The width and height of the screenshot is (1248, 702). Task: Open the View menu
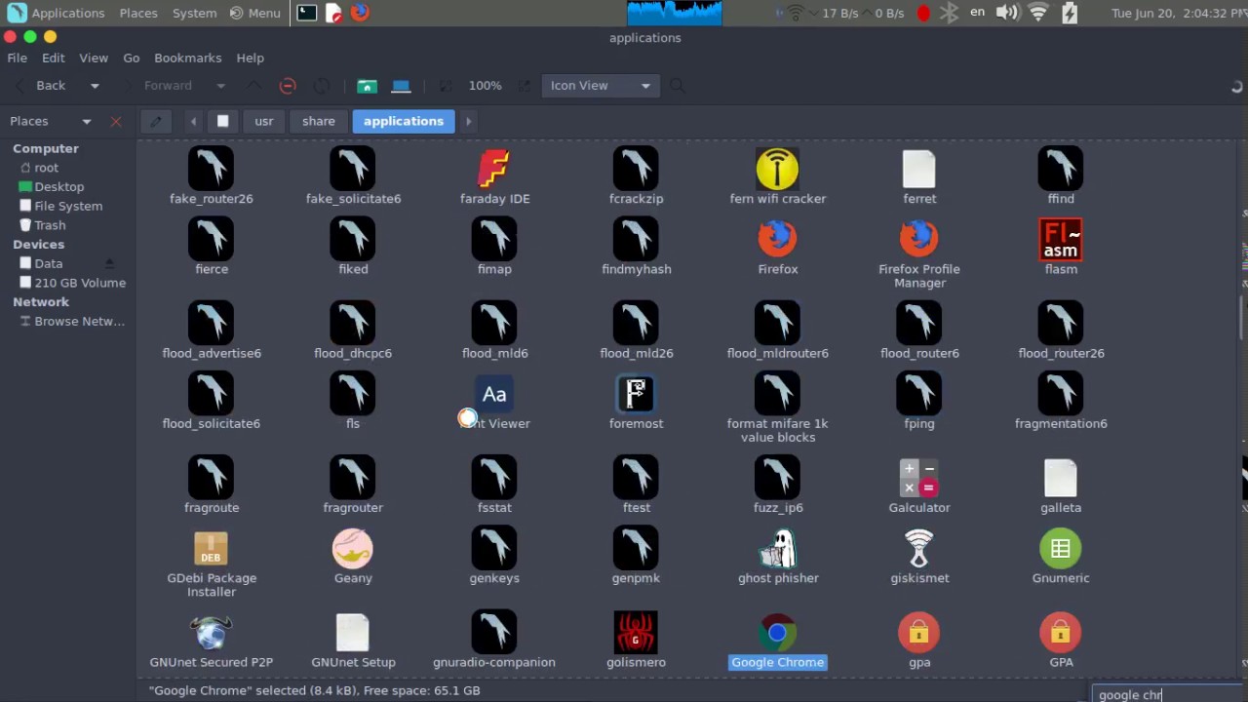94,58
